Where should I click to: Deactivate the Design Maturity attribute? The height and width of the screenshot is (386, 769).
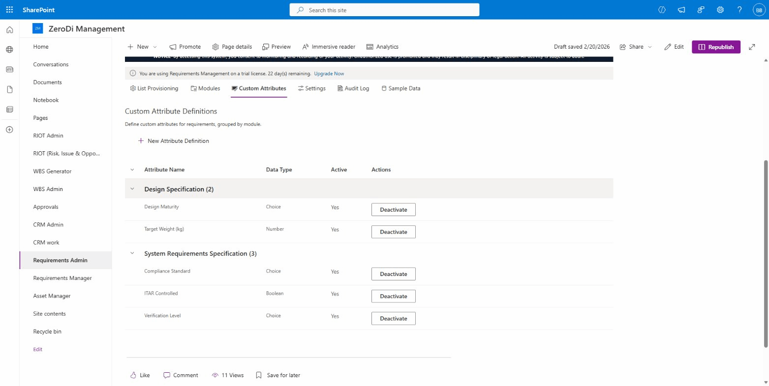pos(393,209)
